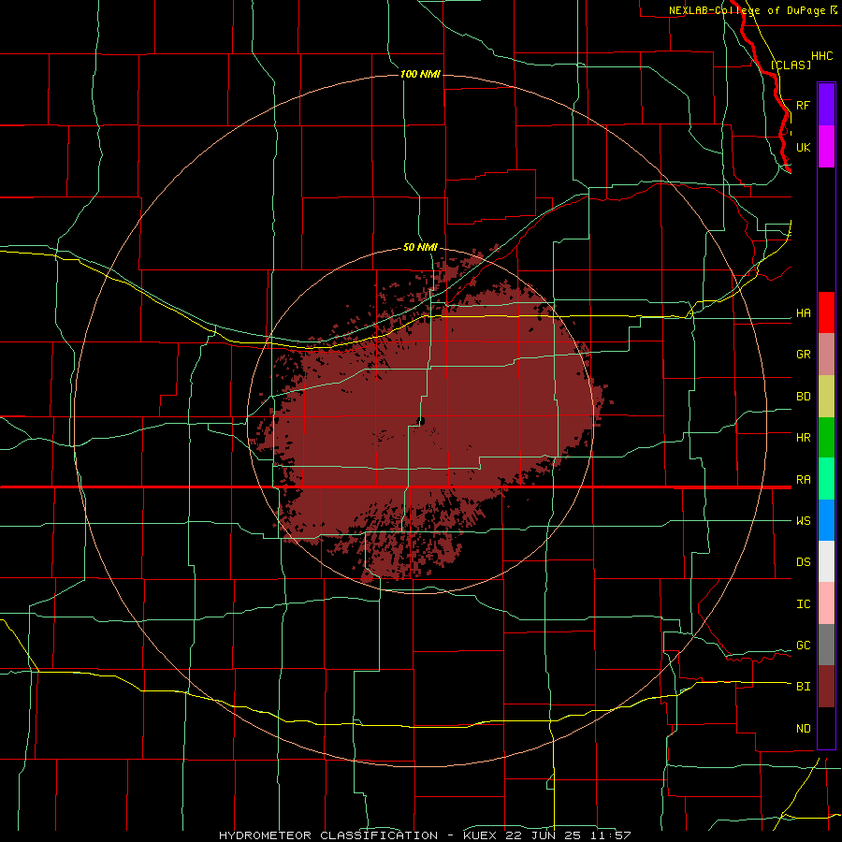Click the 100 NMI range ring label

(420, 74)
